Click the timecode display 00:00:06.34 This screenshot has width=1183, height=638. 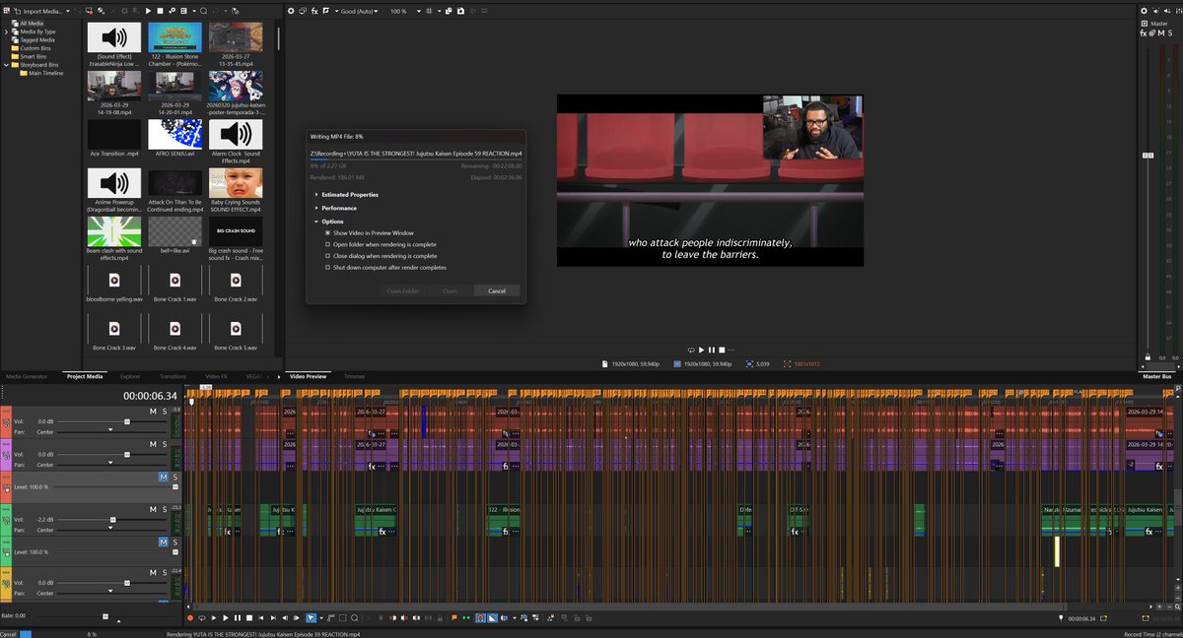coord(150,395)
